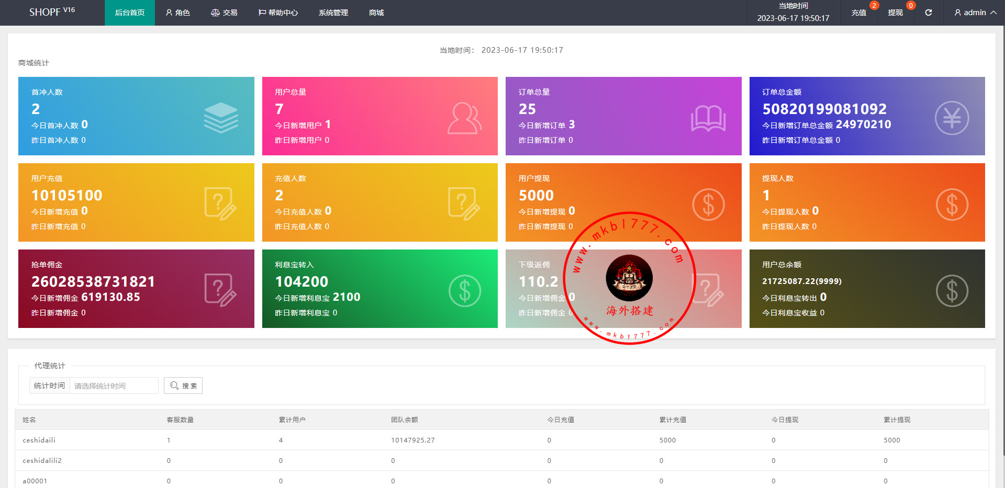Open the 帮助中心 menu

(278, 13)
